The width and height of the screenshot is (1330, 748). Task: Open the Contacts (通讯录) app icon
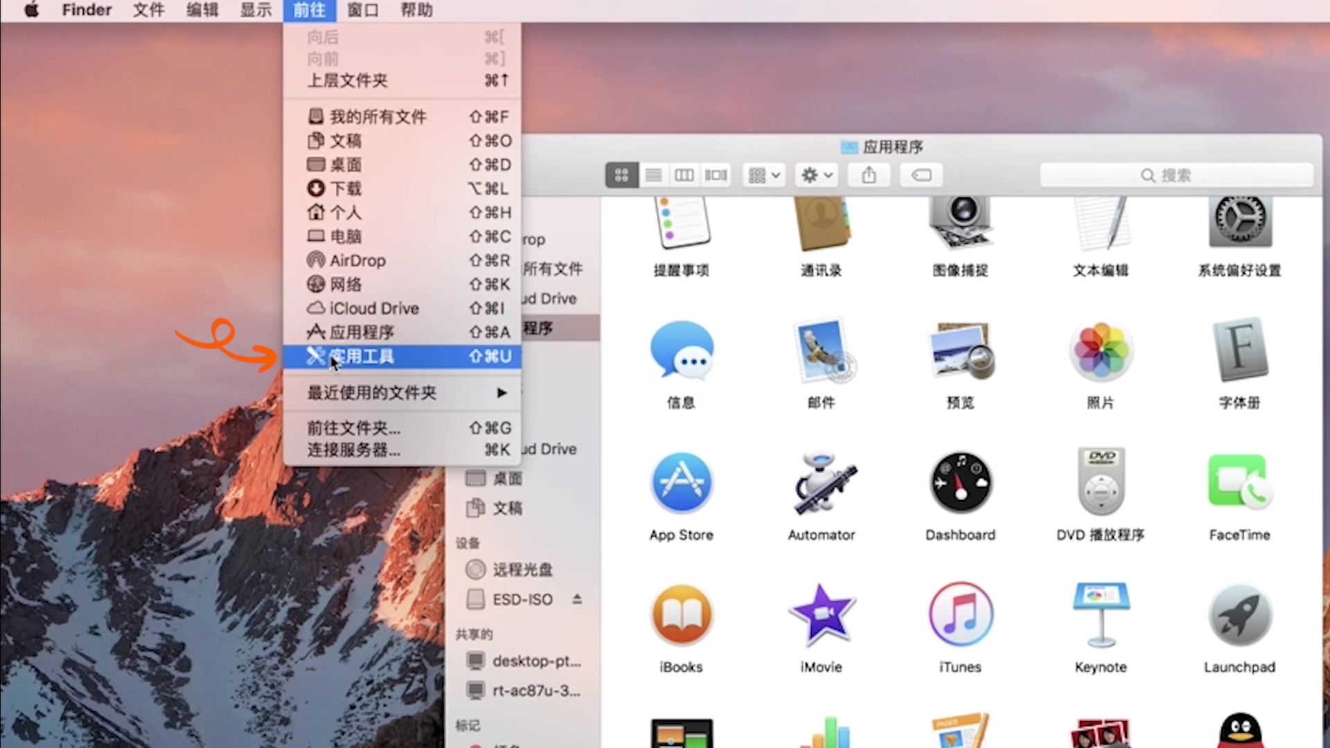pos(822,222)
